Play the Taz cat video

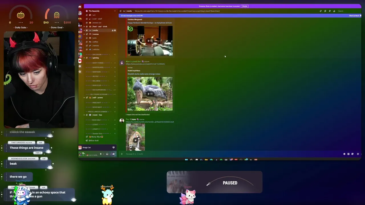click(x=135, y=137)
